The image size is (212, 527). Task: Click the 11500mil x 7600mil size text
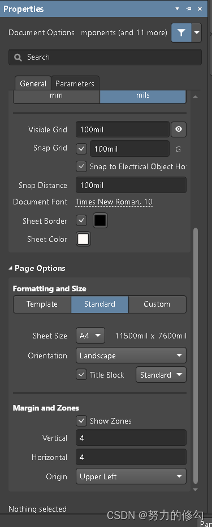tap(151, 336)
